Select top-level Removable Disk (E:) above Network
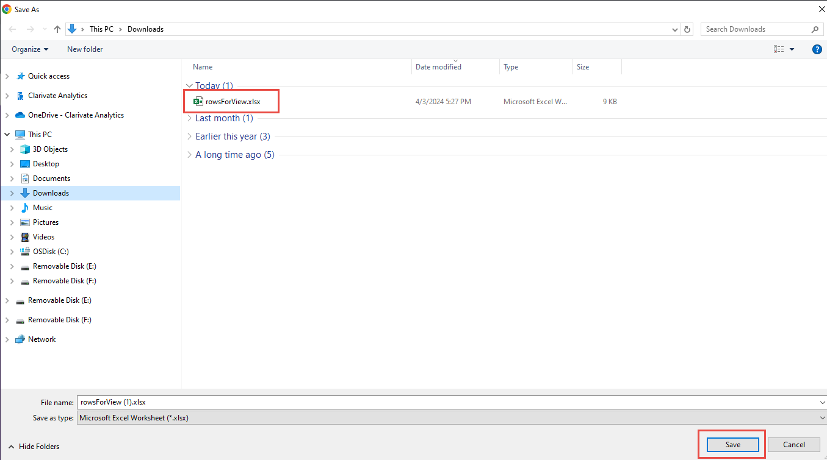 point(60,300)
